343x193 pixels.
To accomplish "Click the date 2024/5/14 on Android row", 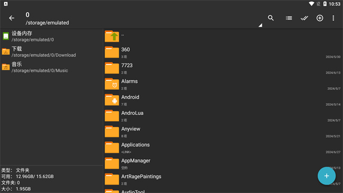I will point(333,104).
